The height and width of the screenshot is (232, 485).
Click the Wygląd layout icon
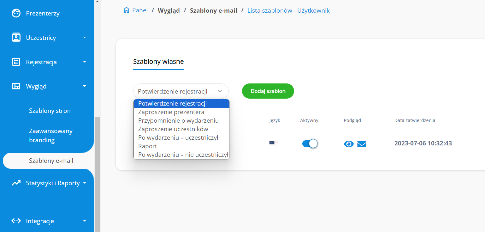click(16, 86)
